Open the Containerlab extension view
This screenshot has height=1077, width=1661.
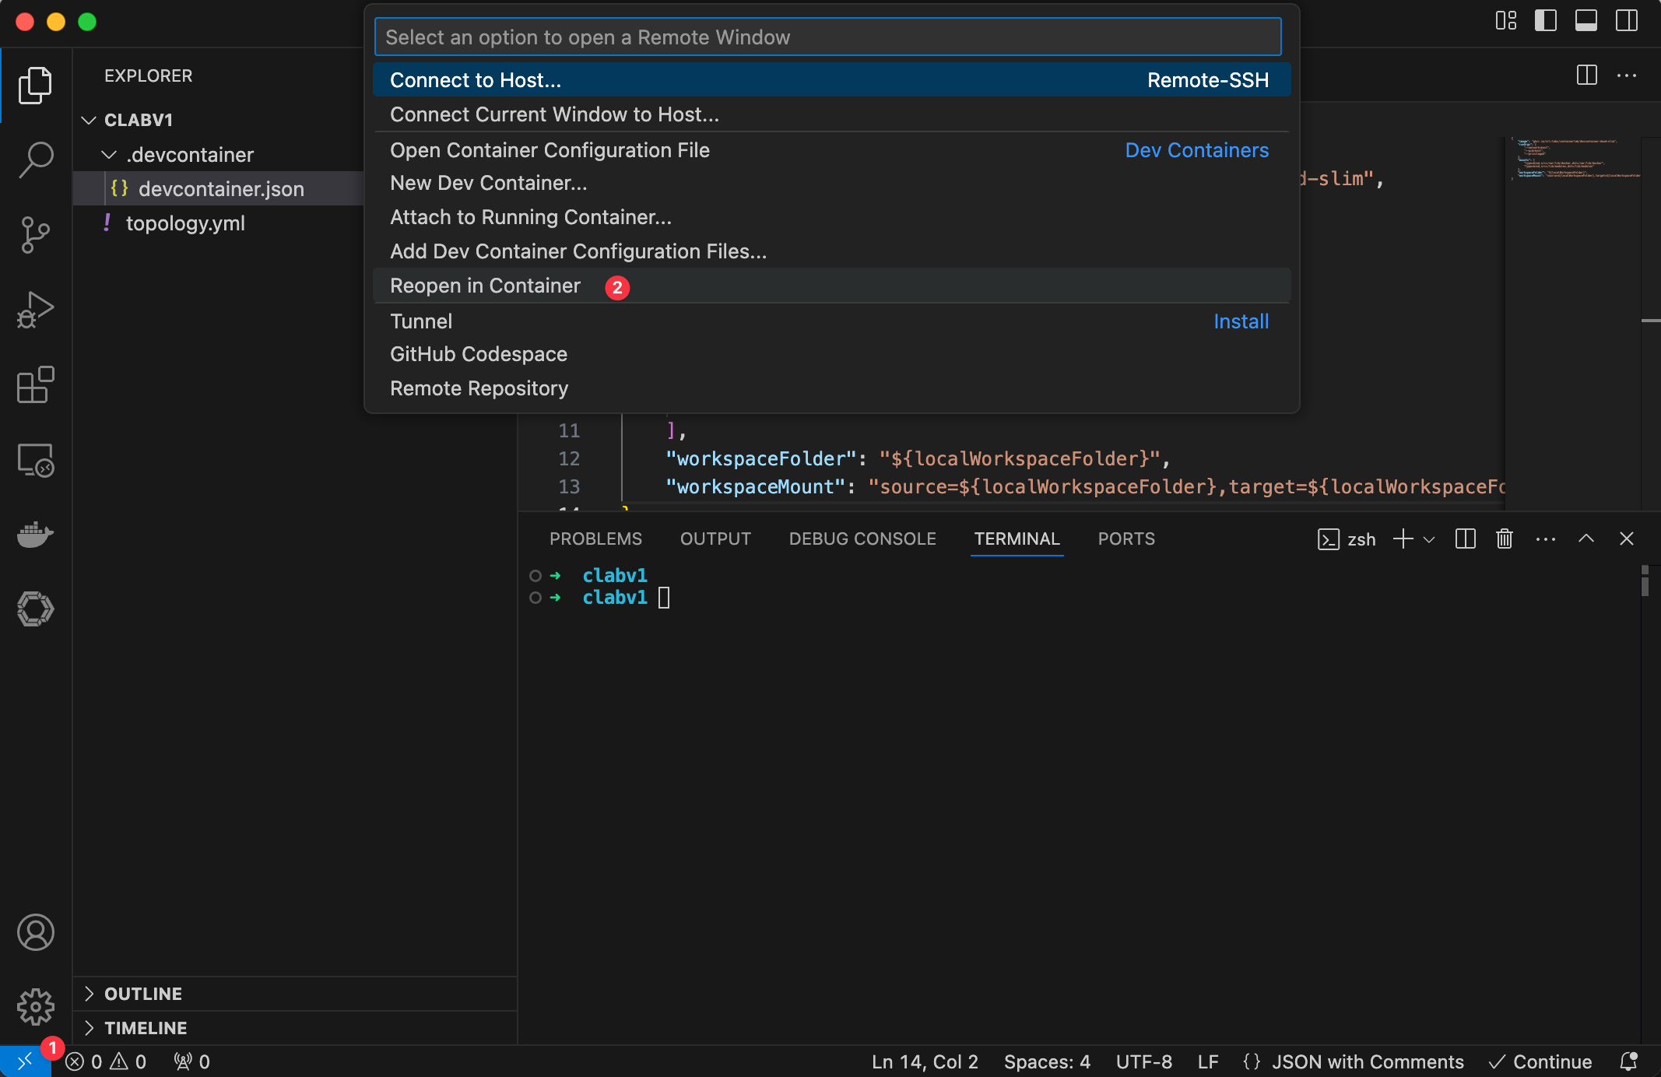click(x=35, y=609)
